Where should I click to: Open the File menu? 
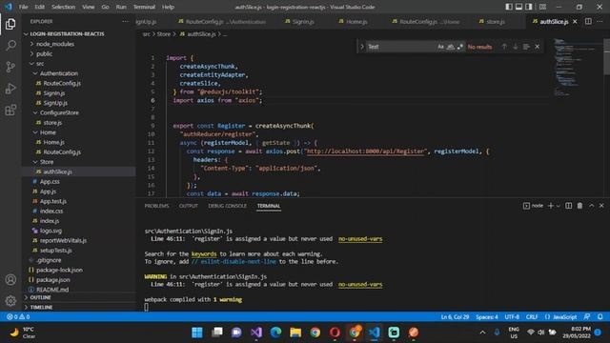click(x=23, y=7)
